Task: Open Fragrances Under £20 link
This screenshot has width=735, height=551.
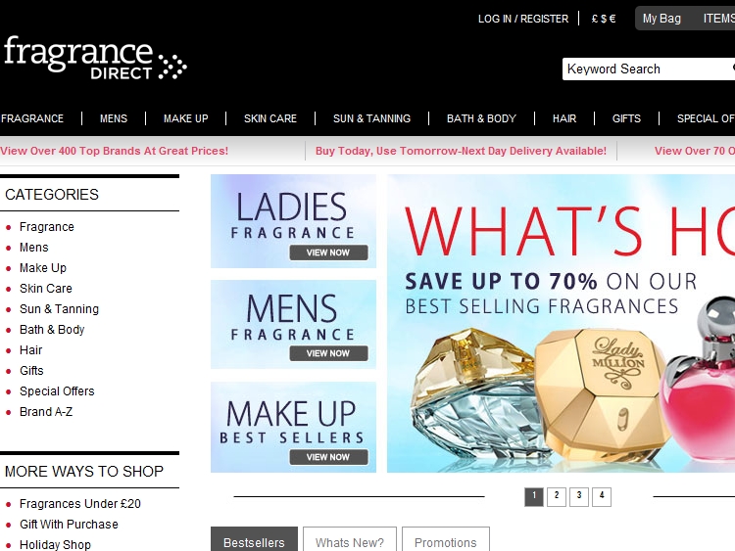Action: (x=80, y=504)
